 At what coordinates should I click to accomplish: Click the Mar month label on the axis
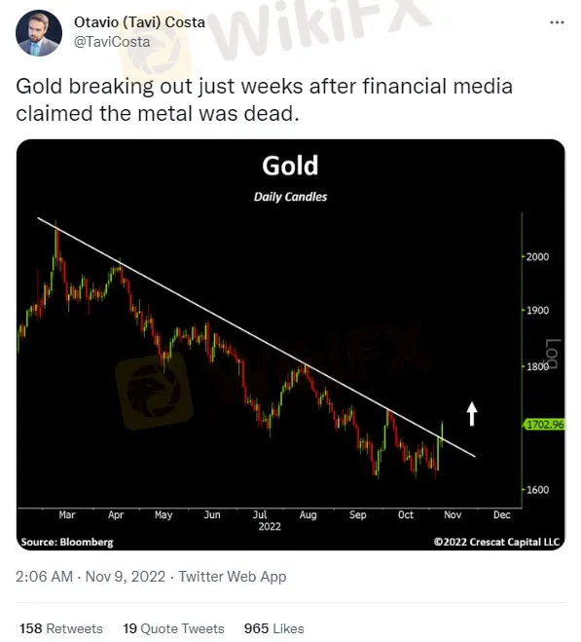[x=67, y=514]
